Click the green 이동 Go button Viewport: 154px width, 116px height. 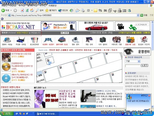(144, 15)
